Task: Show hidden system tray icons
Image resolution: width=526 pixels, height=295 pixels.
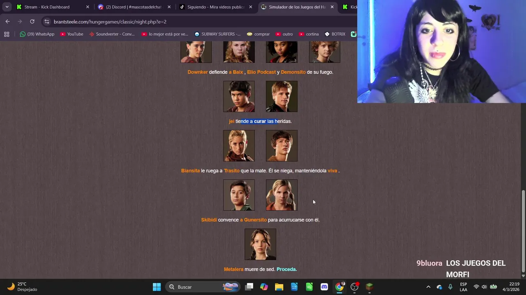Action: coord(428,287)
